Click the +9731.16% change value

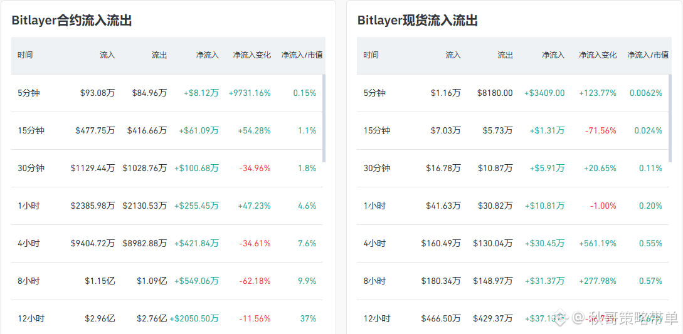tap(250, 93)
